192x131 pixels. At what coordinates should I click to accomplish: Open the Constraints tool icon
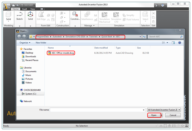pyautogui.click(x=75, y=14)
